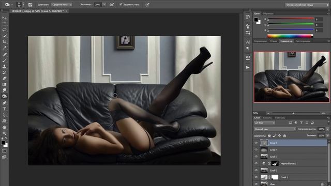Select the Healing Brush tool
This screenshot has width=331, height=186.
tap(4, 54)
